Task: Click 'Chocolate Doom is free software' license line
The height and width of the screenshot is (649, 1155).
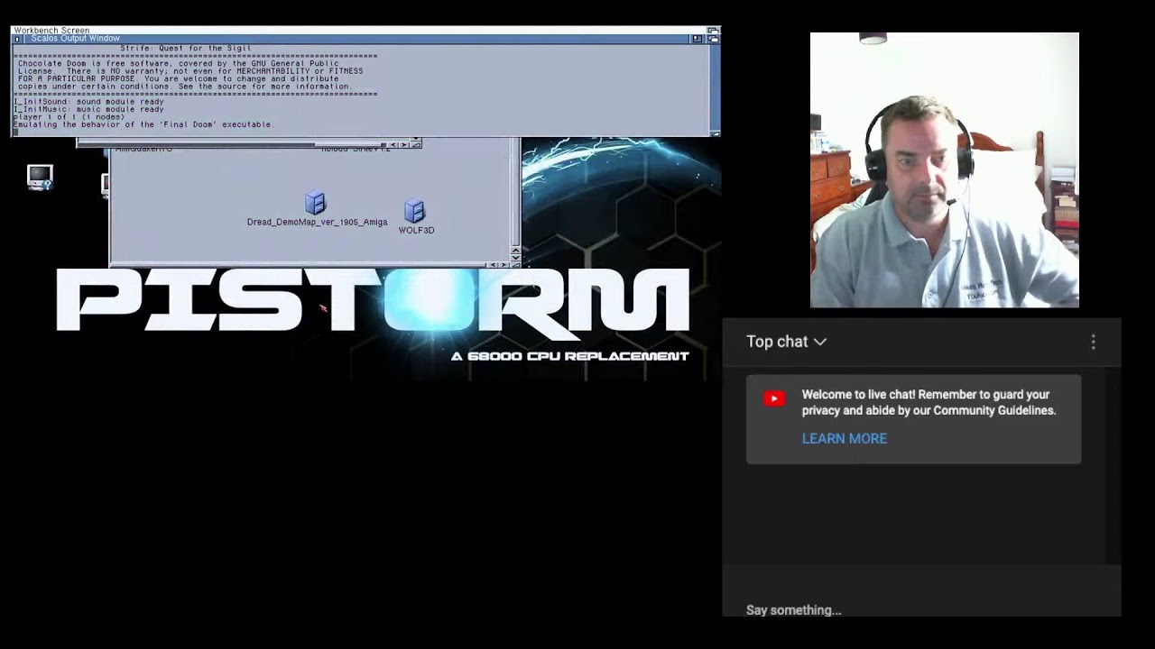Action: (179, 63)
